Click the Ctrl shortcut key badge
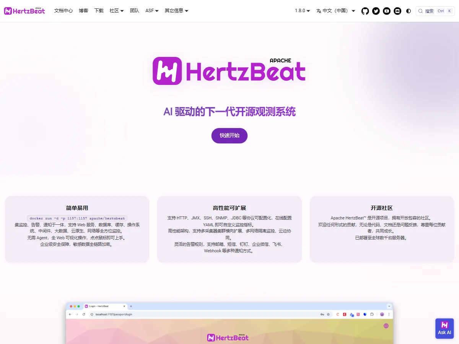 pyautogui.click(x=441, y=11)
